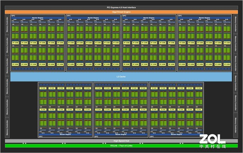Click the GPC label of the bottom-right cluster
The width and height of the screenshot is (243, 153).
point(152,137)
